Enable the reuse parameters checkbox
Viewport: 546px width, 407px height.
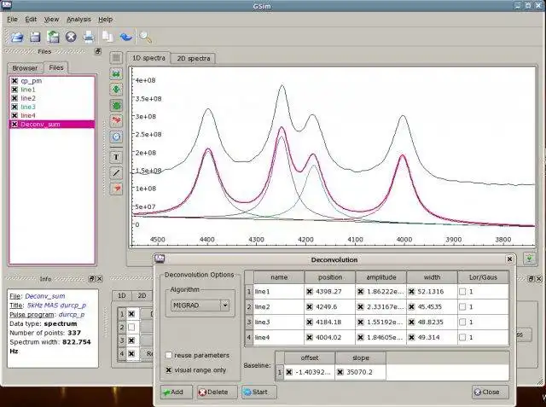(x=169, y=354)
